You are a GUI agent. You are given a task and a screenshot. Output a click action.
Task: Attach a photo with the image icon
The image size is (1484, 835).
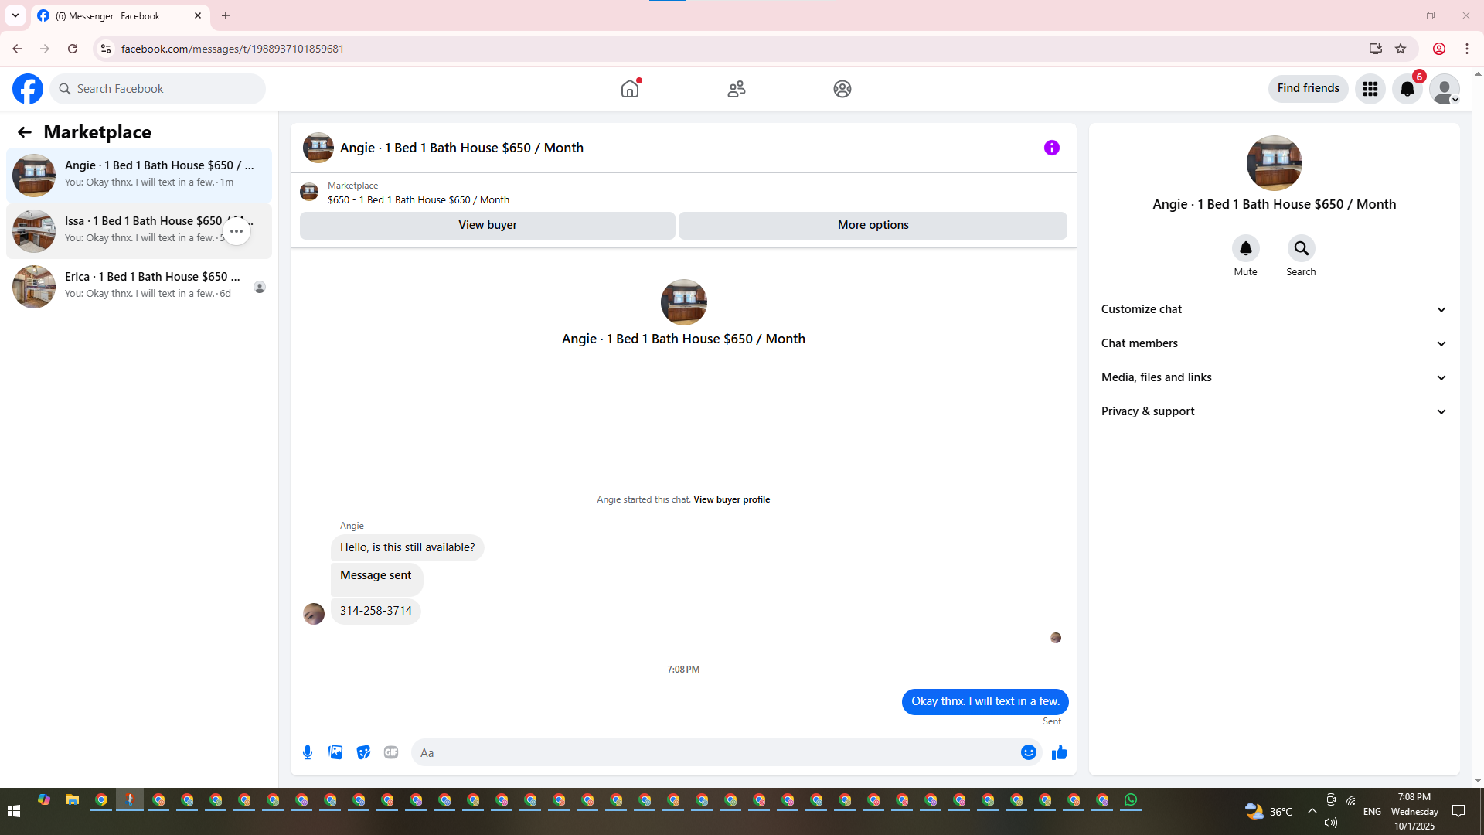pos(335,752)
